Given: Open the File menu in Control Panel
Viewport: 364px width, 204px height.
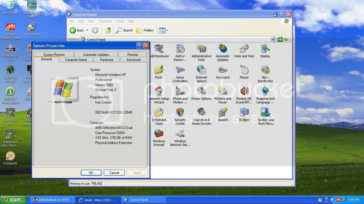Looking at the screenshot, I should [x=72, y=21].
